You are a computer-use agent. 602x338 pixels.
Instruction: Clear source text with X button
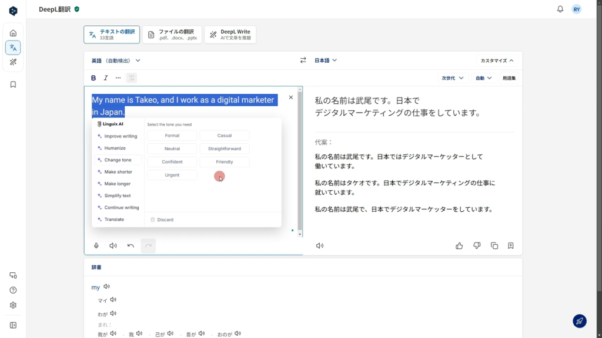point(290,97)
